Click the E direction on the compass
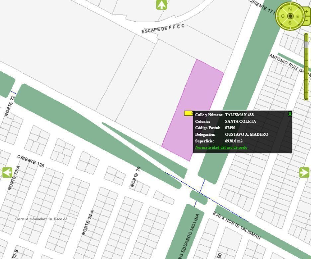Viewport: 311px width, 259px height. [x=298, y=16]
